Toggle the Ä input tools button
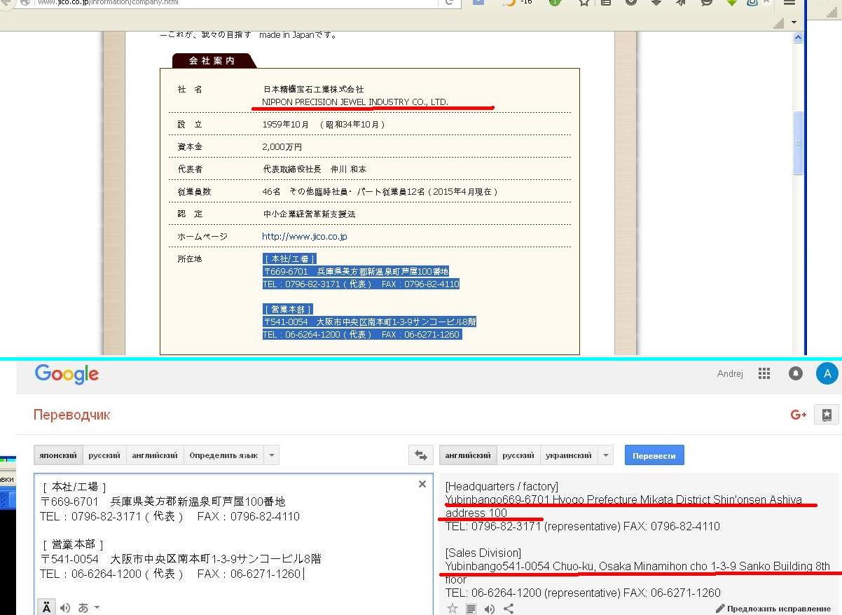The height and width of the screenshot is (615, 842). (x=46, y=607)
